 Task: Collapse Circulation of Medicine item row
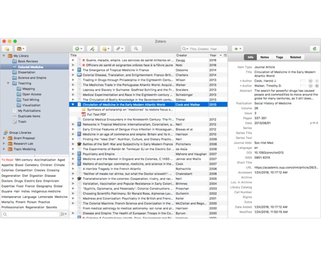tap(73, 105)
